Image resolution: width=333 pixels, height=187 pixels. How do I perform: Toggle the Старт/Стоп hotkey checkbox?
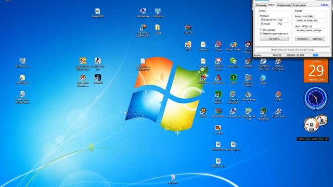tap(262, 20)
